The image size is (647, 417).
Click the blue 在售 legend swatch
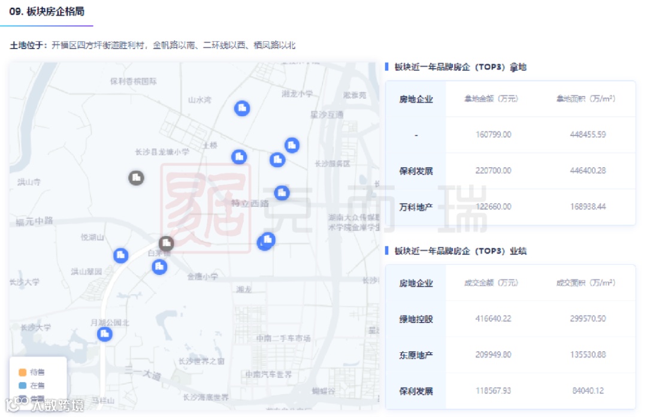pyautogui.click(x=22, y=385)
